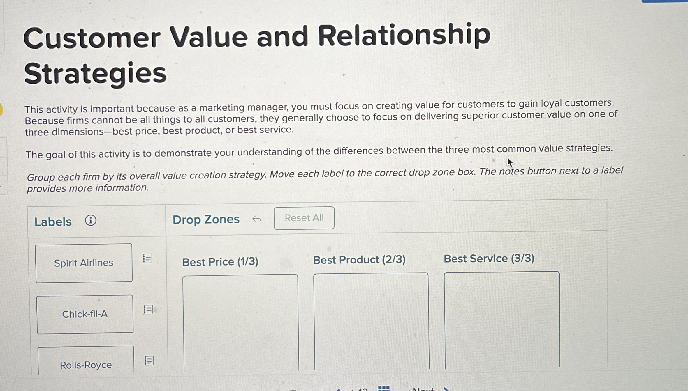This screenshot has width=688, height=391.
Task: Click the Labels heading
Action: point(53,221)
